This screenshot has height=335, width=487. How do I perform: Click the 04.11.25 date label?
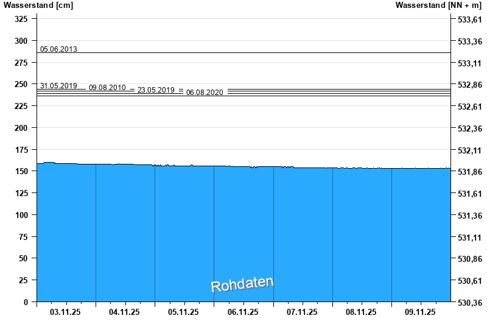(x=124, y=312)
